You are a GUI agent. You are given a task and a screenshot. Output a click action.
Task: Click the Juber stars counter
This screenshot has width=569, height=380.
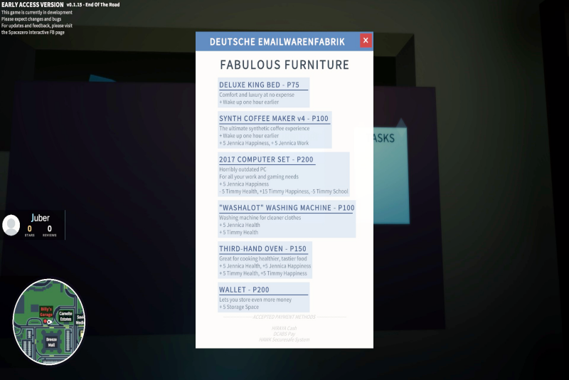coord(29,230)
